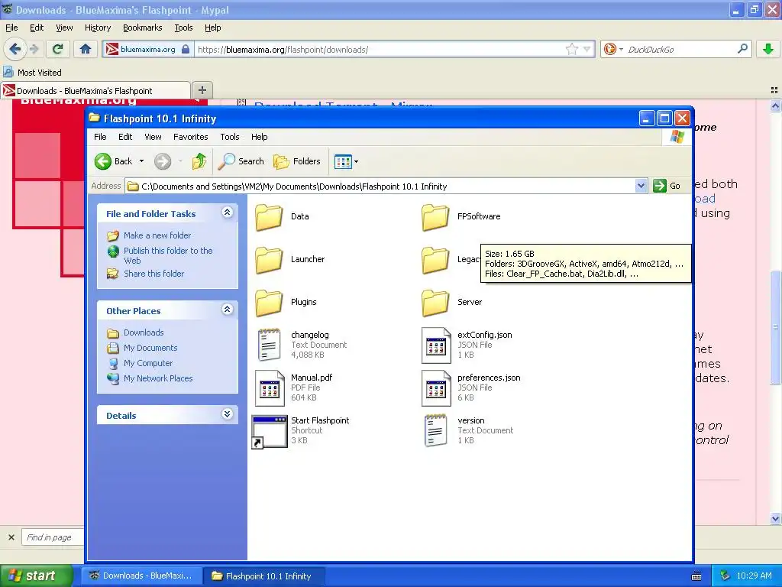This screenshot has width=782, height=587.
Task: Close the Find in page bar
Action: pos(11,537)
